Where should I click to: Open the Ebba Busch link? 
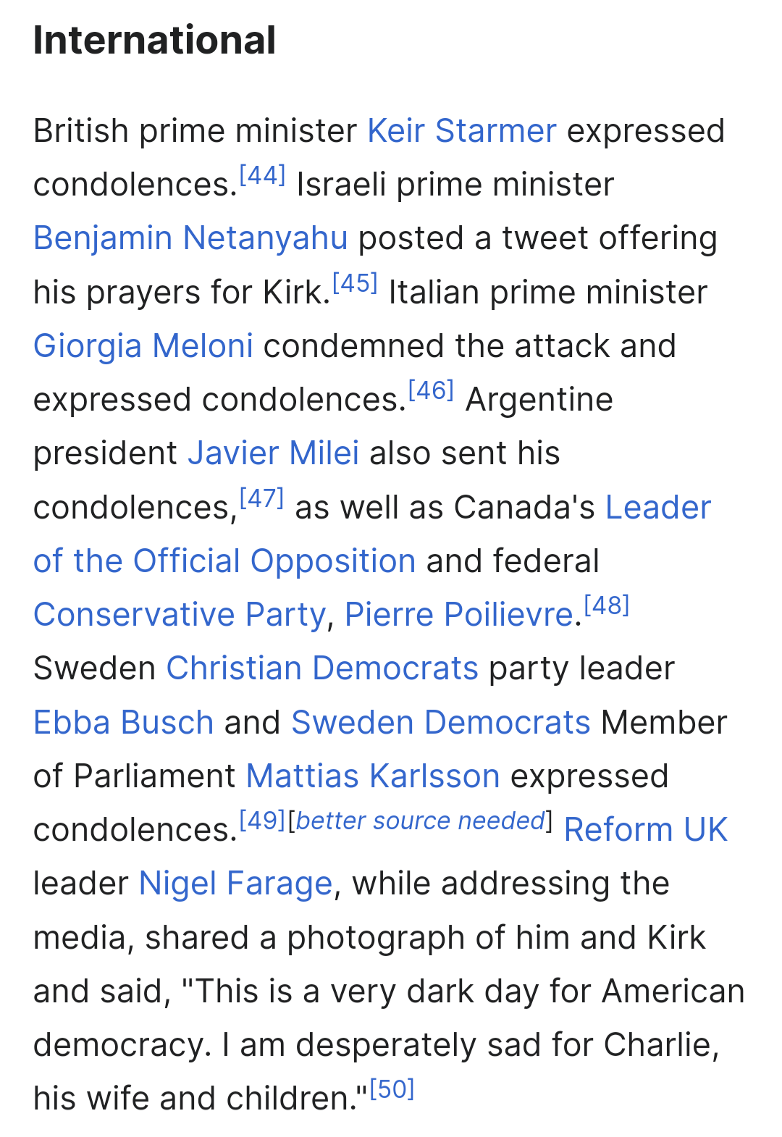coord(124,723)
